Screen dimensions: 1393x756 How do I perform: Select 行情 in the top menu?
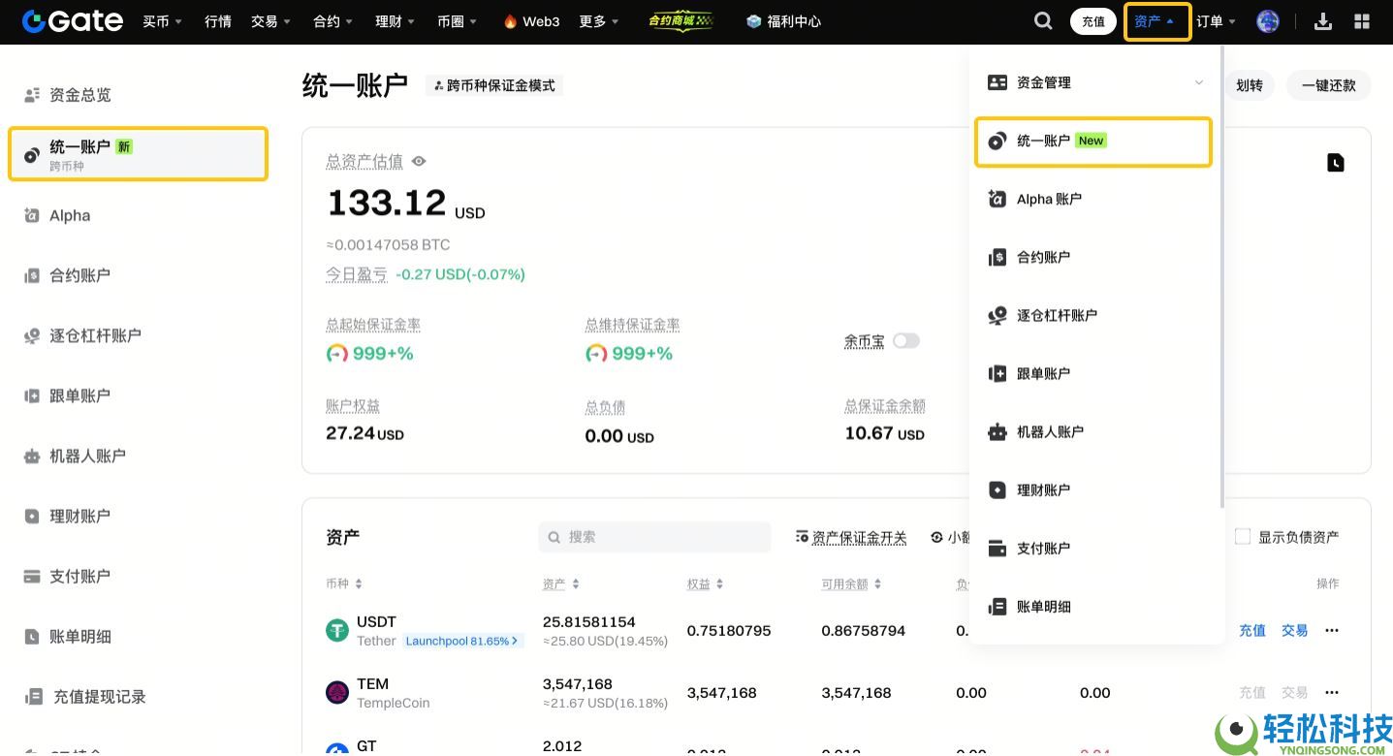pos(217,20)
